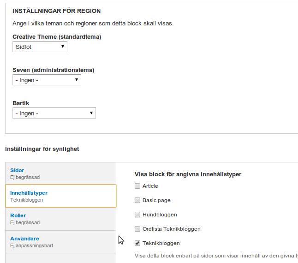
Task: Select the Innehållstyper vertical tab
Action: tap(29, 193)
